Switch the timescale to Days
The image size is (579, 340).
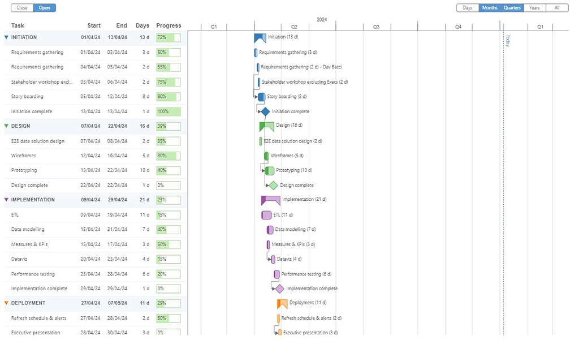pyautogui.click(x=468, y=7)
